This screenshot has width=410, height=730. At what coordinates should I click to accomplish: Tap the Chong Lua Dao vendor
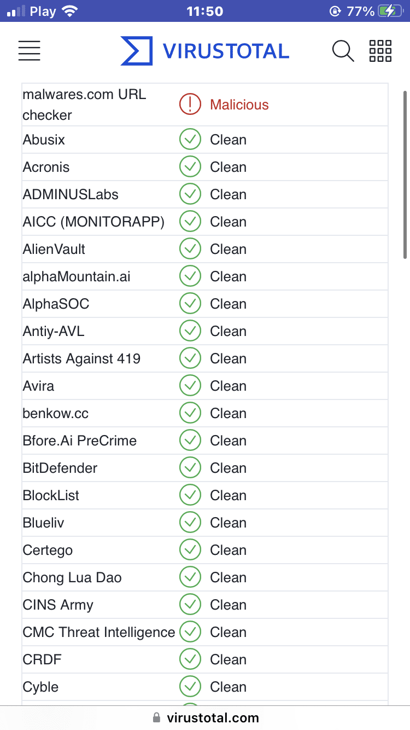(72, 577)
